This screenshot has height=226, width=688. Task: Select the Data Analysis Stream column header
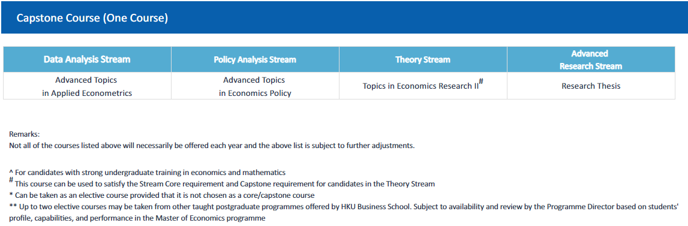[87, 59]
